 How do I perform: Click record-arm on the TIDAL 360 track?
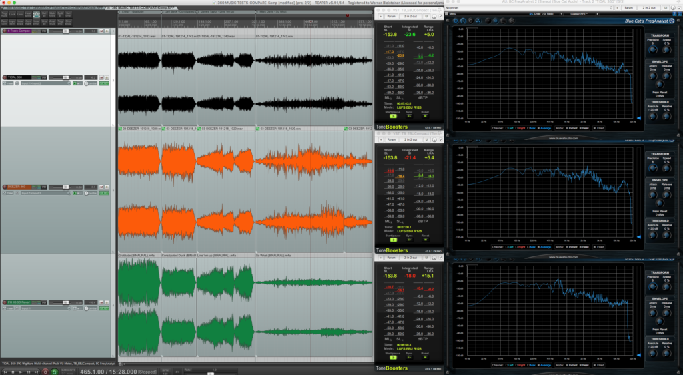[x=5, y=78]
